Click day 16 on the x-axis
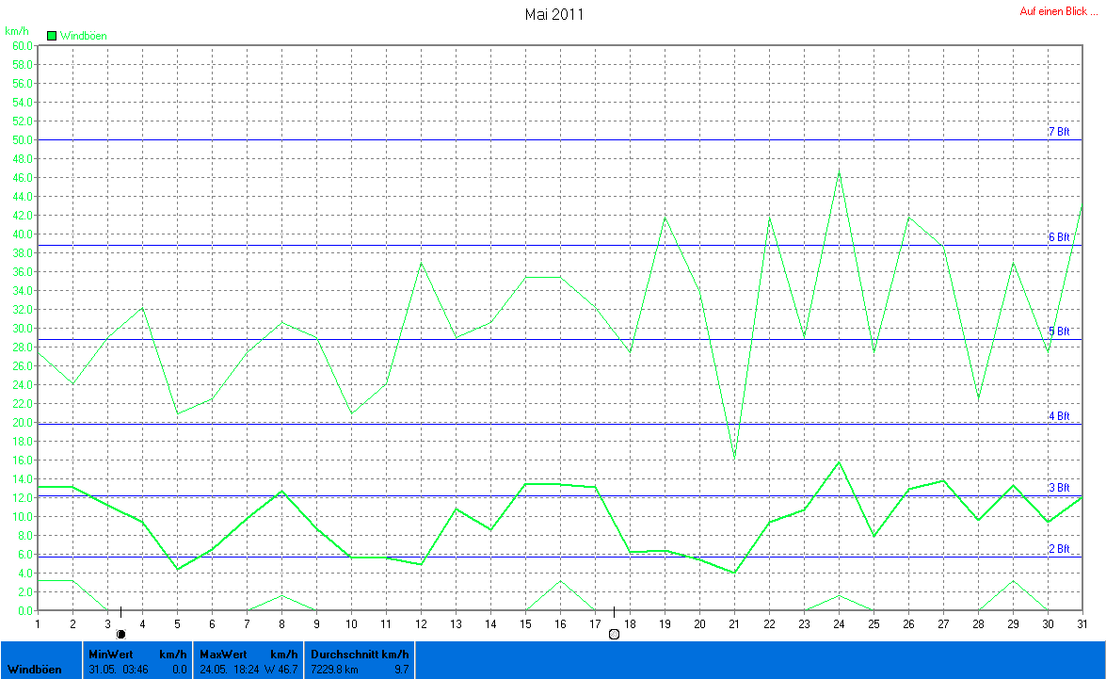This screenshot has width=1106, height=679. 560,624
